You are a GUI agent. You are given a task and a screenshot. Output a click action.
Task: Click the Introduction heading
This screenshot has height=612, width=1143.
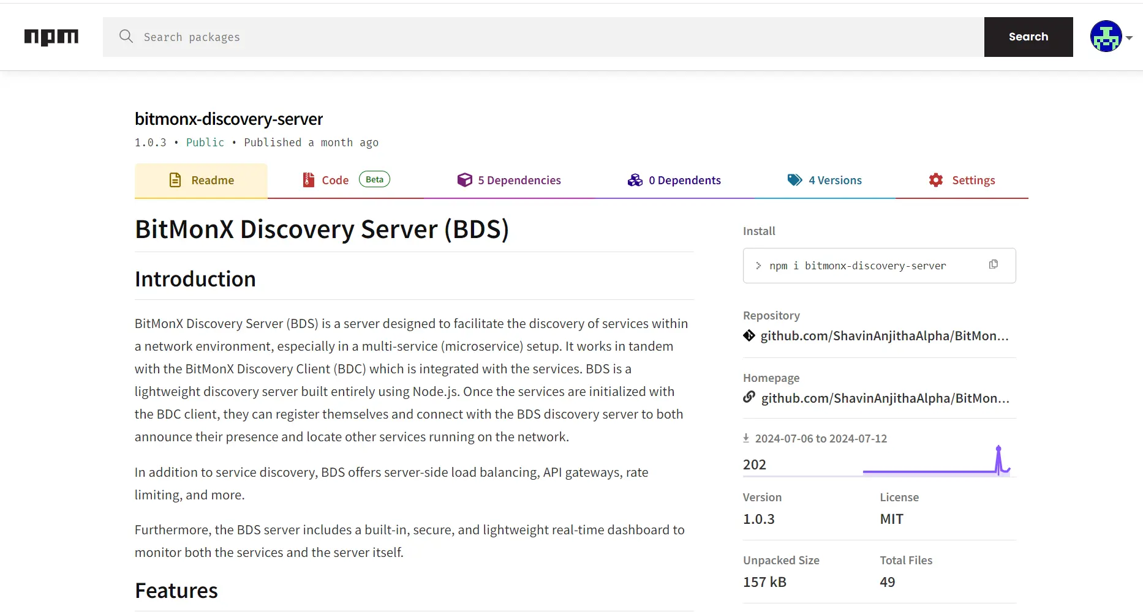point(195,279)
